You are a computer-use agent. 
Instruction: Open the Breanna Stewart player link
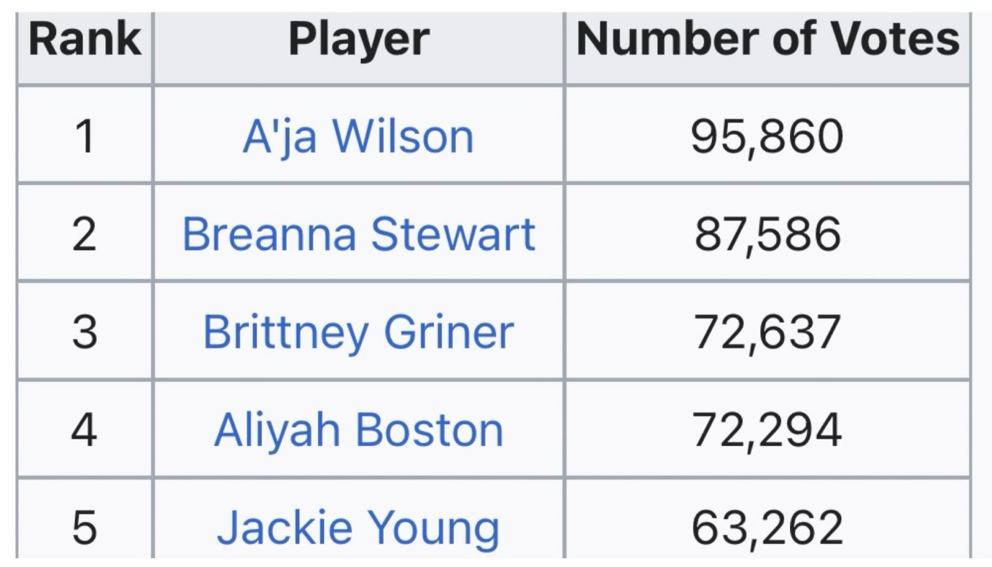click(x=358, y=234)
